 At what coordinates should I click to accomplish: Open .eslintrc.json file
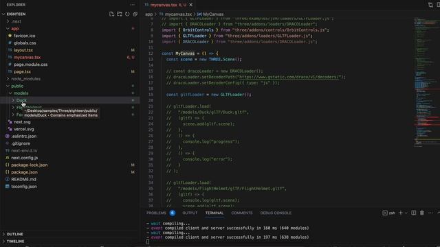click(24, 136)
